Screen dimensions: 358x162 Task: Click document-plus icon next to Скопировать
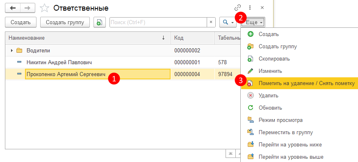click(251, 59)
